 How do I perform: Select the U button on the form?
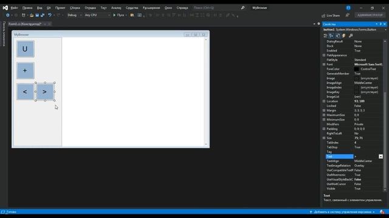click(x=26, y=49)
